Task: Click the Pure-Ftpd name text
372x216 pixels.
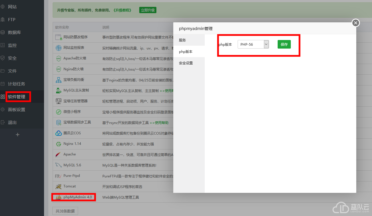Action: pyautogui.click(x=72, y=176)
